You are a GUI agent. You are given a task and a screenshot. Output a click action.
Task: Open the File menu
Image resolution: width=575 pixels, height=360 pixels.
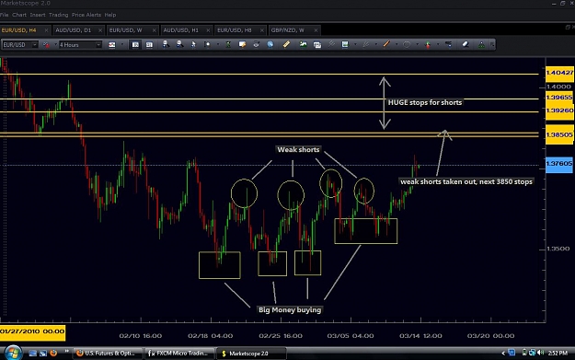pos(4,15)
